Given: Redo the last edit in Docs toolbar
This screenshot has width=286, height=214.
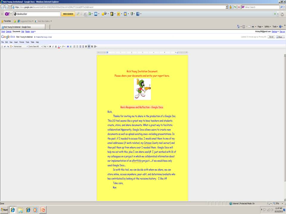Looking at the screenshot, I should click(x=8, y=47).
